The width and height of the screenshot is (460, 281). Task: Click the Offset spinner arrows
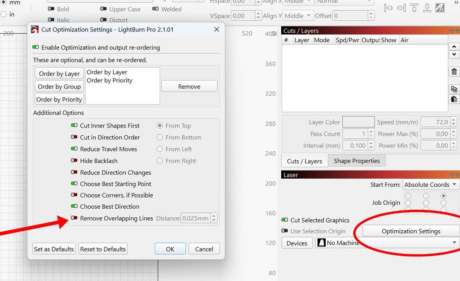(x=371, y=16)
